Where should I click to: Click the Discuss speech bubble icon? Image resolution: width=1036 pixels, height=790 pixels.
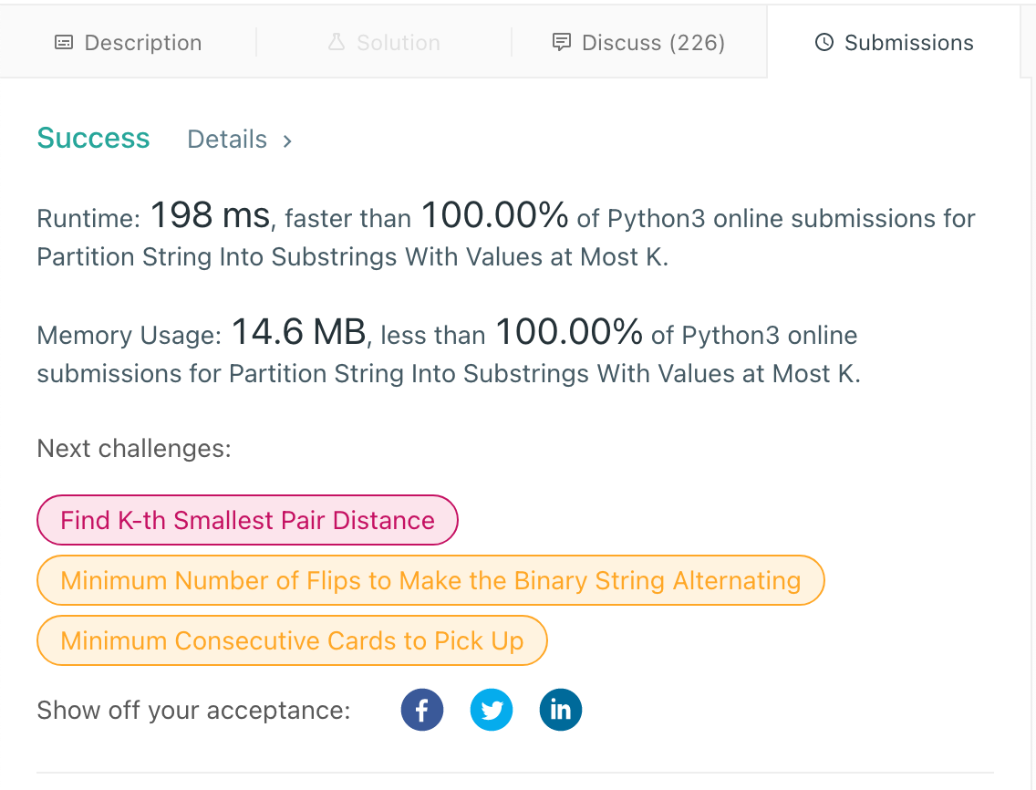click(x=561, y=42)
